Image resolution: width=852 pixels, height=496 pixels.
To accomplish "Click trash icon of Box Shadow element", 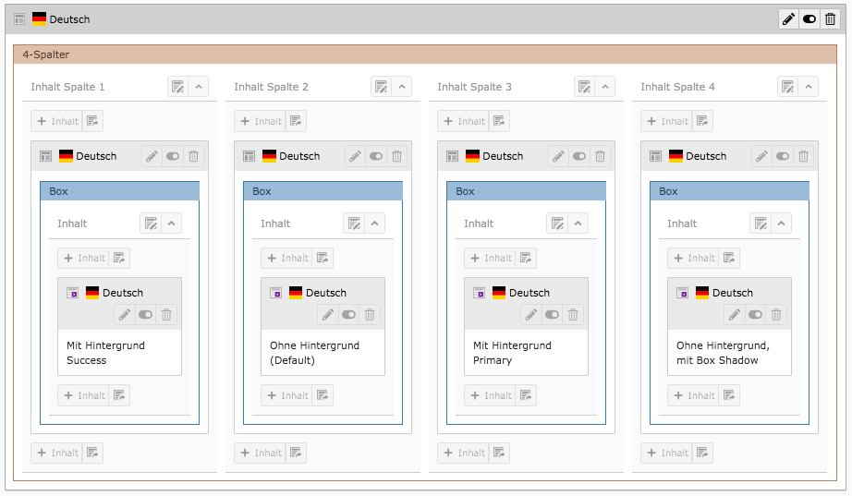I will [776, 315].
